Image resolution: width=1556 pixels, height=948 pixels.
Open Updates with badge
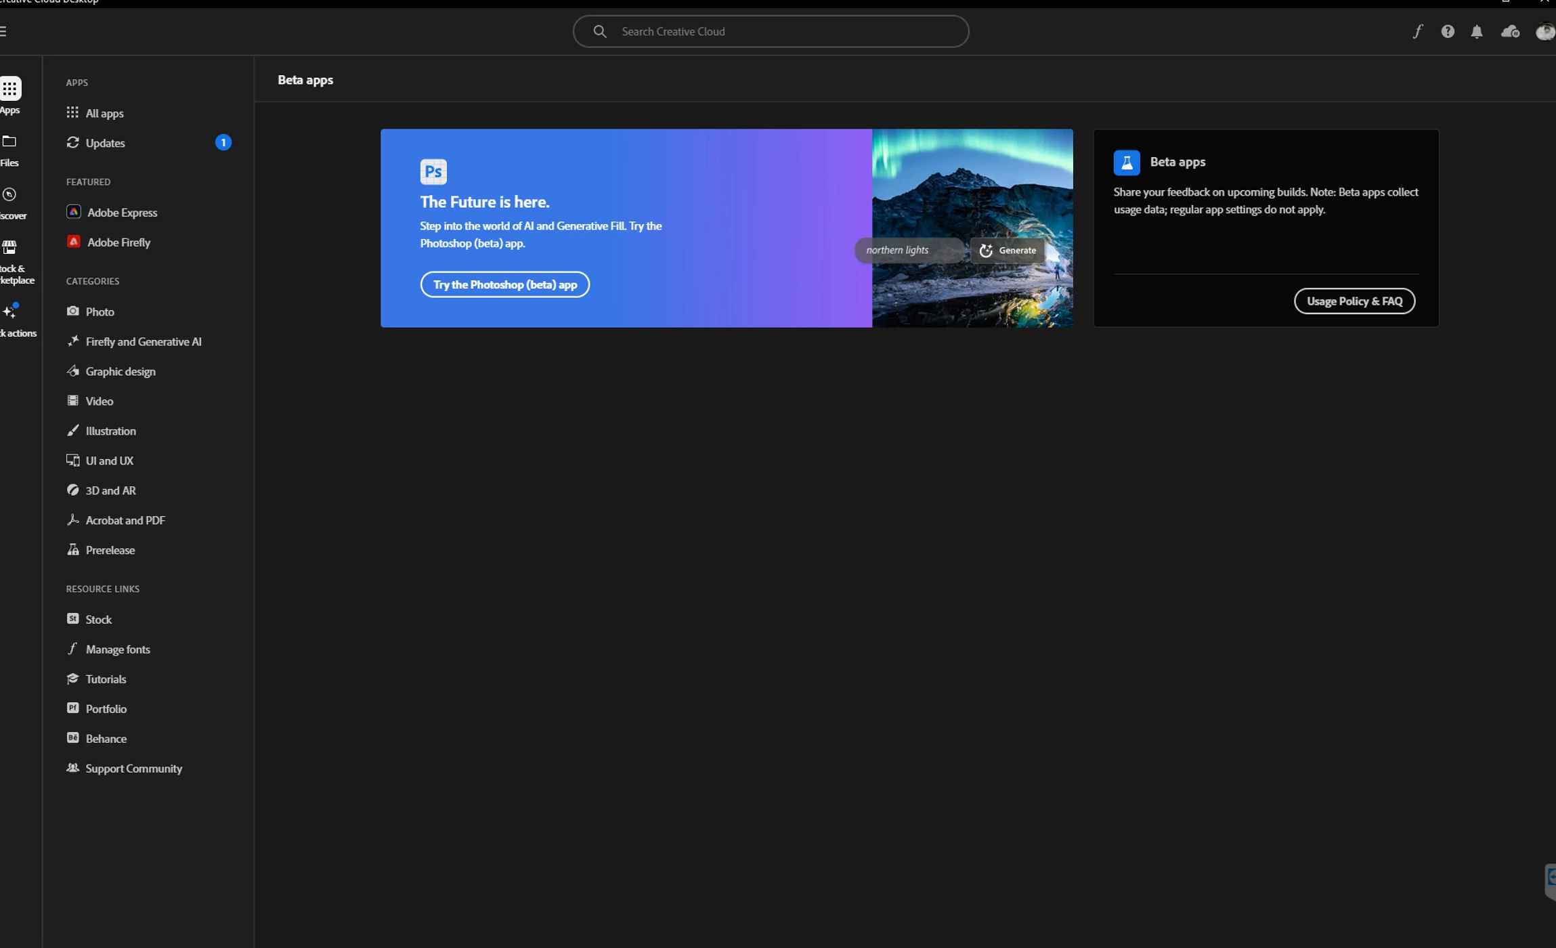pos(105,143)
